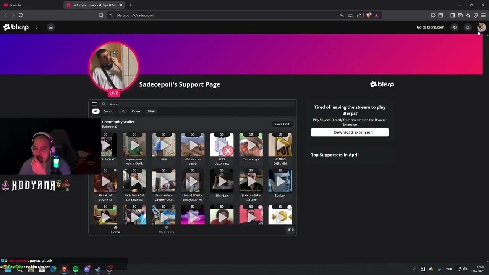Open a new browser tab with plus
The image size is (489, 275).
[130, 5]
